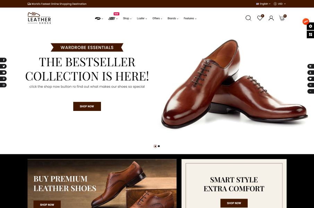Screen dimensions: 314x208
Task: Click the Leather Shoes logo
Action: click(39, 18)
